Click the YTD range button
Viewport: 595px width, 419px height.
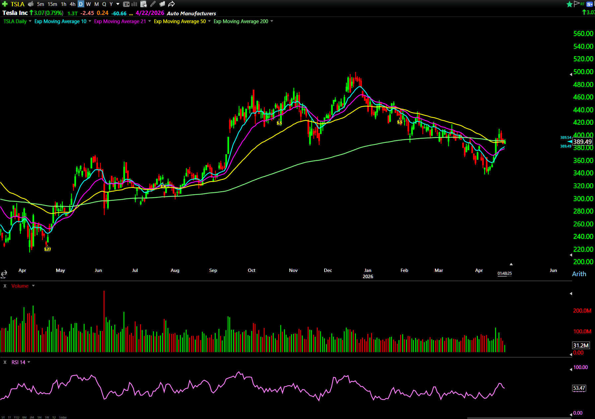point(17,417)
